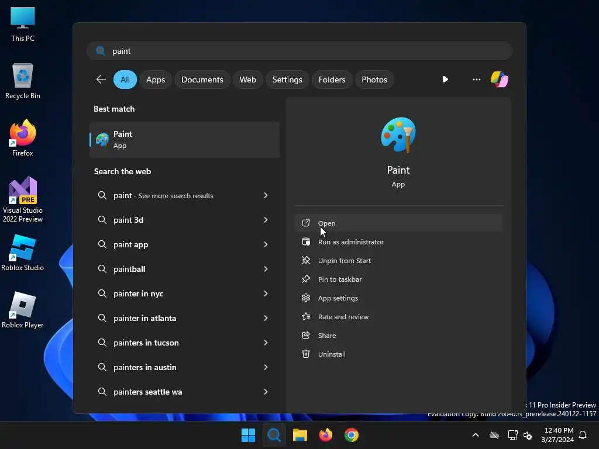Screen dimensions: 599x449
Task: Select Visual Studio 2022 Preview desktop shortcut
Action: click(23, 199)
